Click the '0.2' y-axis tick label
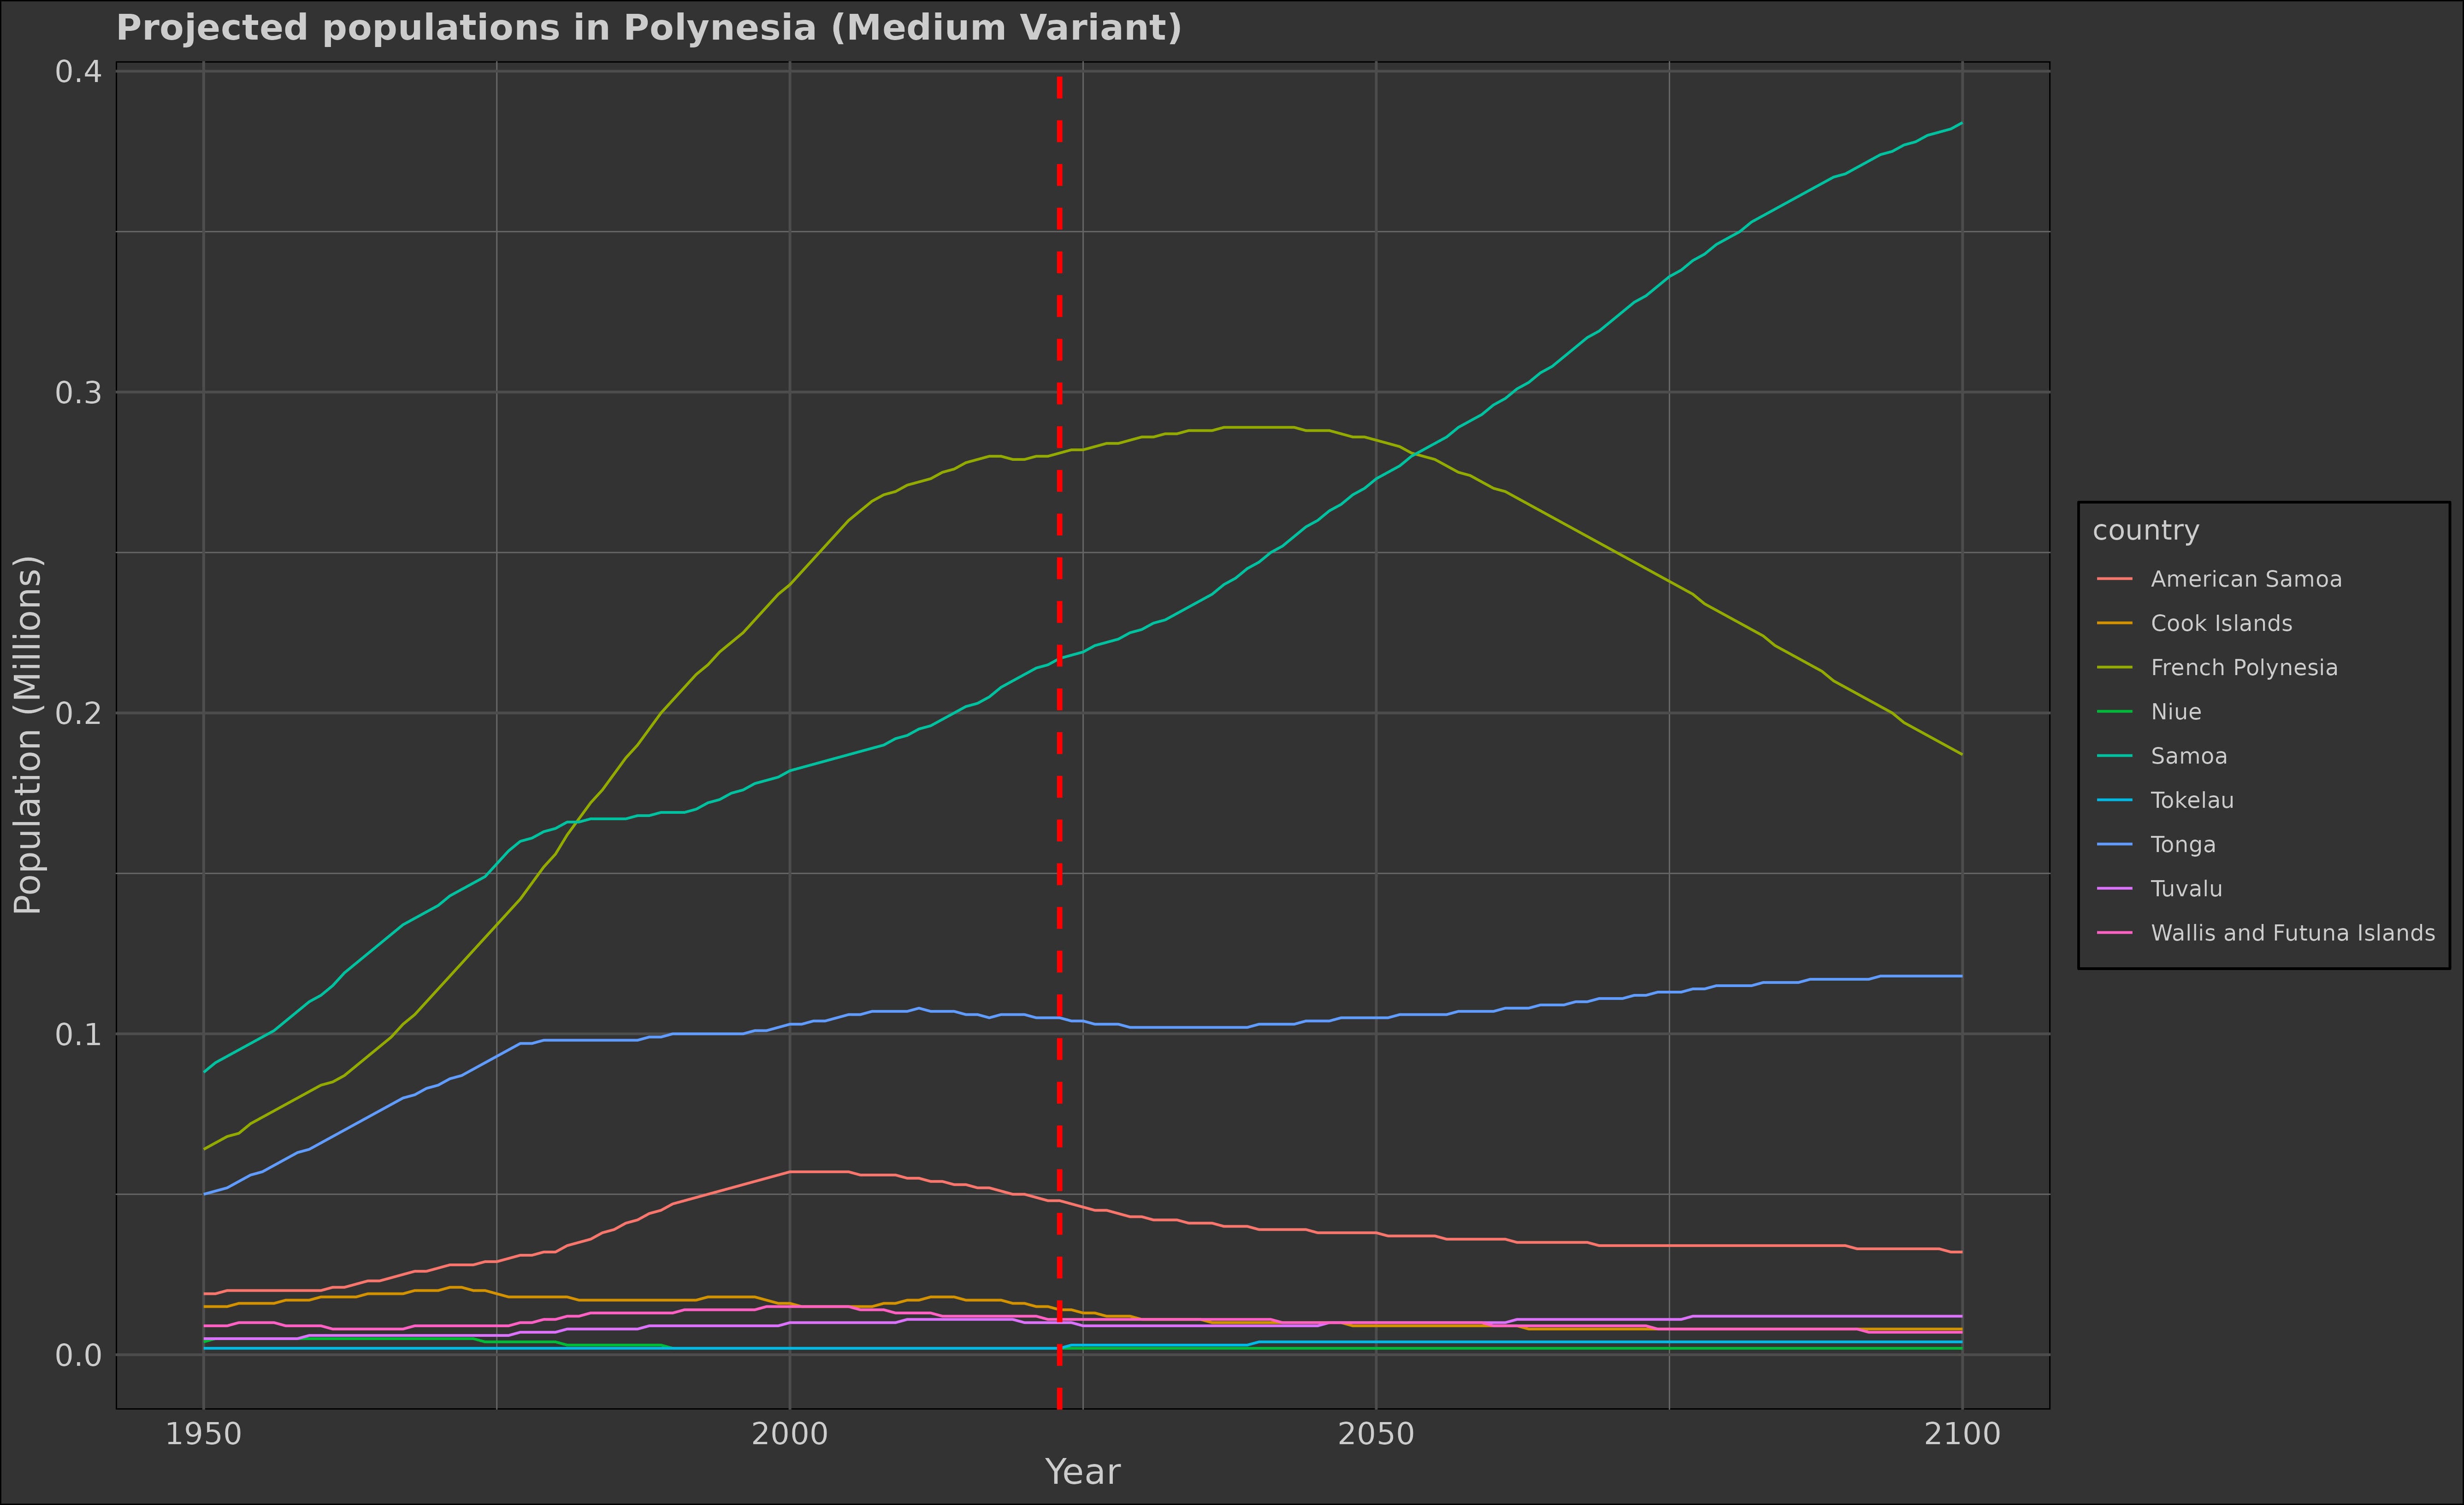 tap(78, 713)
